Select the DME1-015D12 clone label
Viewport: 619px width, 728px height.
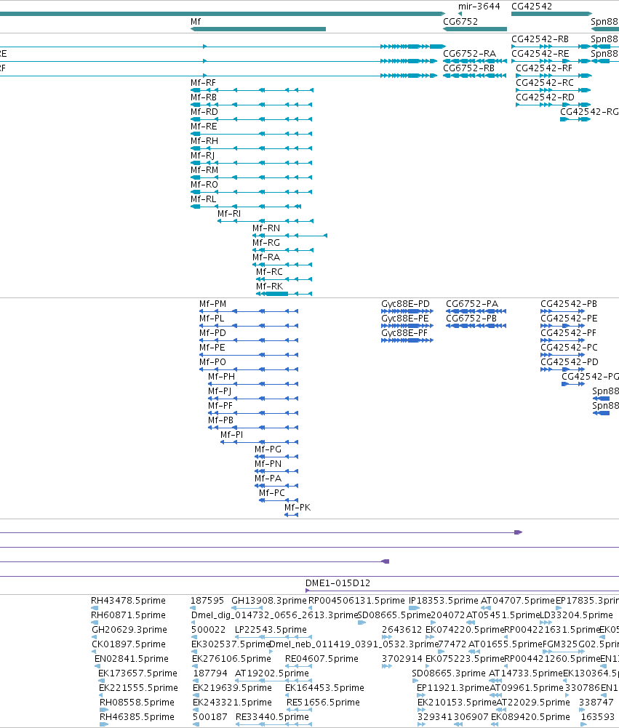pos(338,583)
